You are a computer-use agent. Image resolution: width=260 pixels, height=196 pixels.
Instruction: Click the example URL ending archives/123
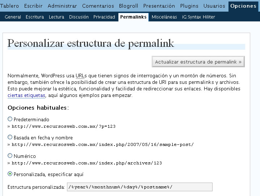point(87,163)
